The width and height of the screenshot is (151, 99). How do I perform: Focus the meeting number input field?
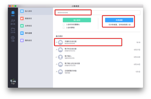(98, 13)
